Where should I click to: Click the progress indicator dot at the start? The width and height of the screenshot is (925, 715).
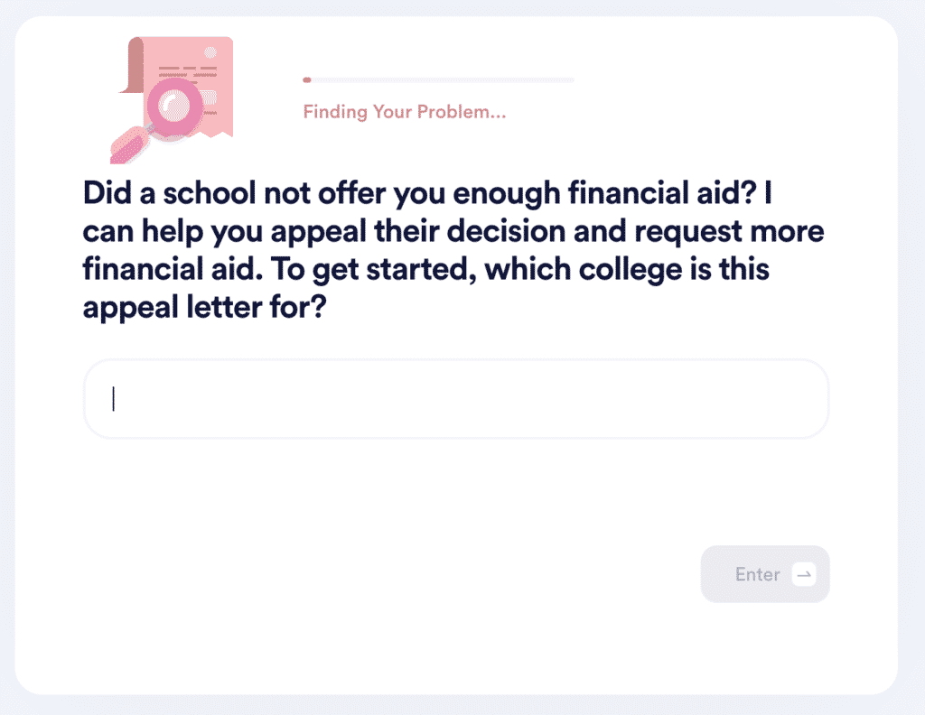pos(307,79)
